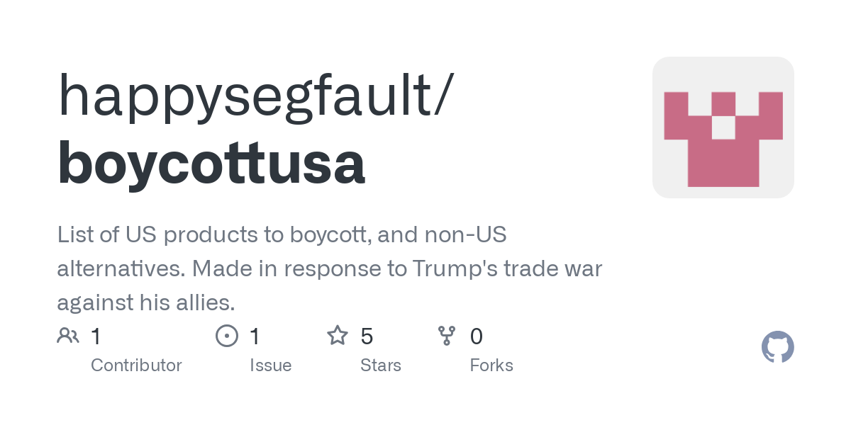The height and width of the screenshot is (425, 851).
Task: Click the contributor count number 1
Action: pos(96,336)
